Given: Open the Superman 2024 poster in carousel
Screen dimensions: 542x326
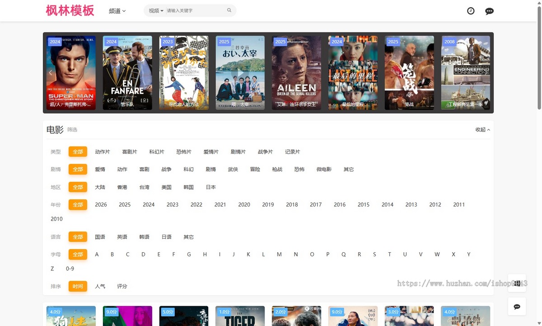Looking at the screenshot, I should 71,73.
